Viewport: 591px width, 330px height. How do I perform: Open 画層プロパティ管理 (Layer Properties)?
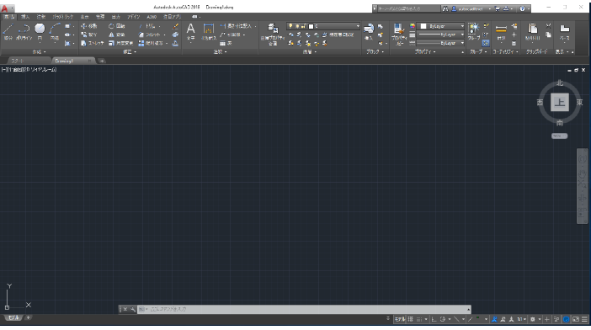[273, 34]
